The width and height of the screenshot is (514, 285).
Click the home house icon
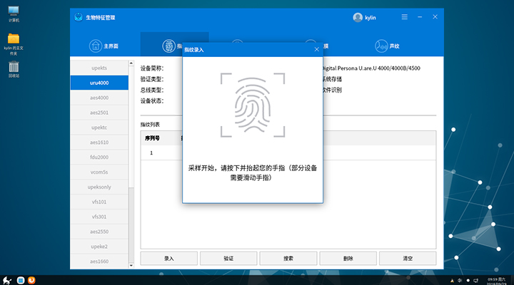(x=96, y=46)
